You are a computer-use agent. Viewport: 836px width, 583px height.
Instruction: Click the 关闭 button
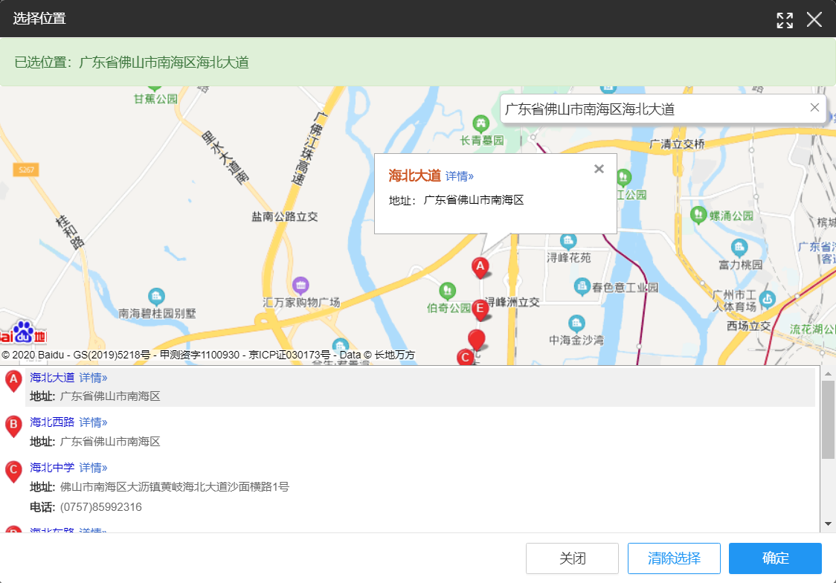pyautogui.click(x=572, y=558)
